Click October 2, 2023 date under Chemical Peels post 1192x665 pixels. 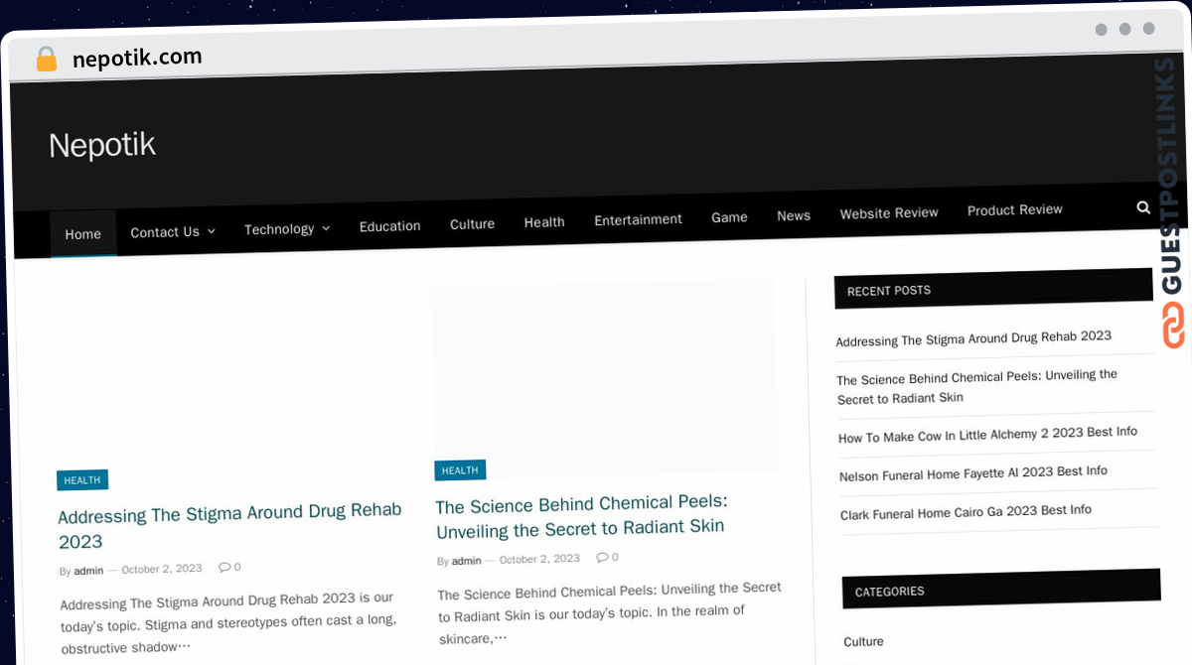pos(539,559)
